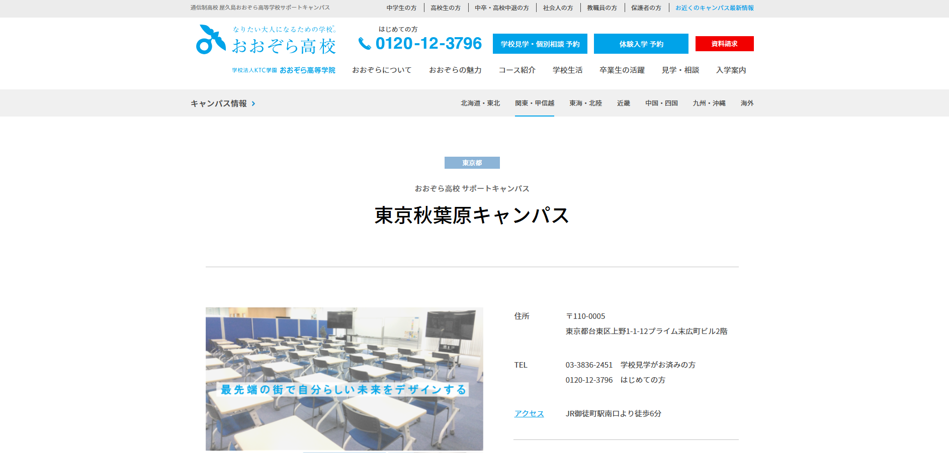Open the 入学案内 menu
The height and width of the screenshot is (453, 949).
point(731,70)
